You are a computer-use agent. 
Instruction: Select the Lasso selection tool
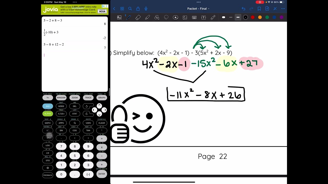pyautogui.click(x=166, y=17)
